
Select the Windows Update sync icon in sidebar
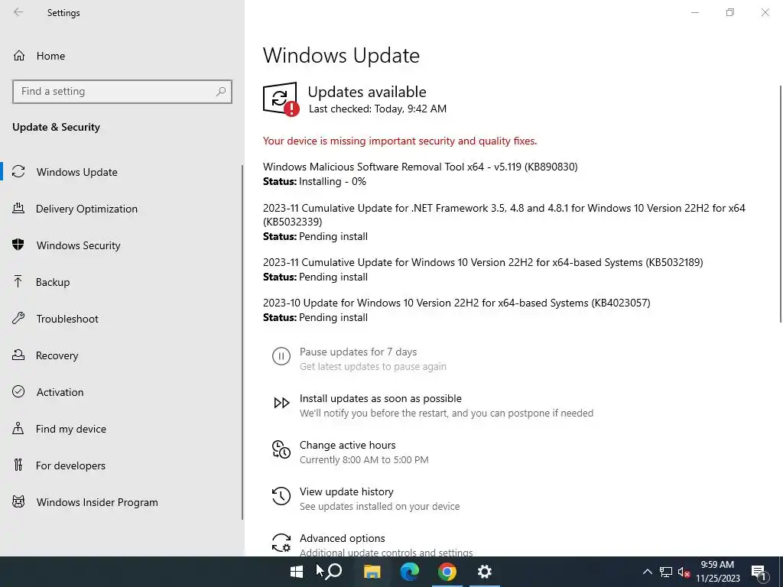pos(18,172)
